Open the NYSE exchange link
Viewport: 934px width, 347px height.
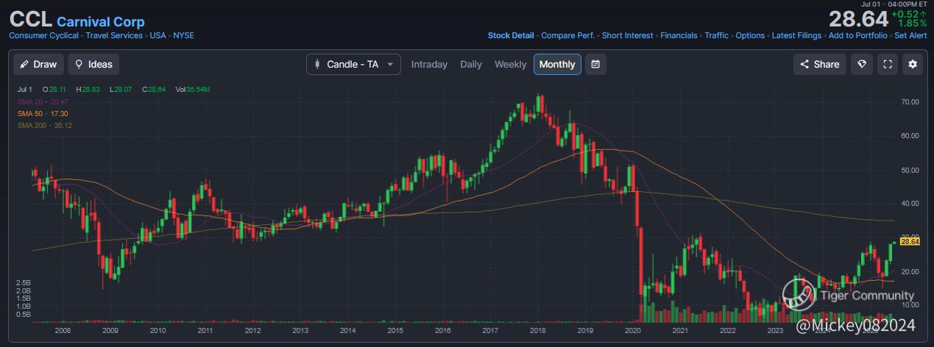tap(183, 35)
